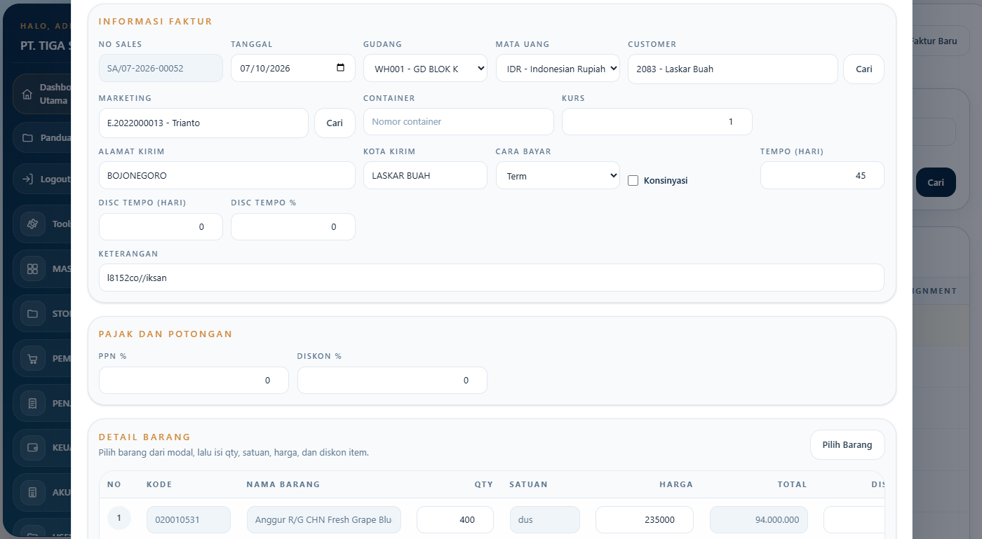Click the dark Cari button behind the modal

936,182
